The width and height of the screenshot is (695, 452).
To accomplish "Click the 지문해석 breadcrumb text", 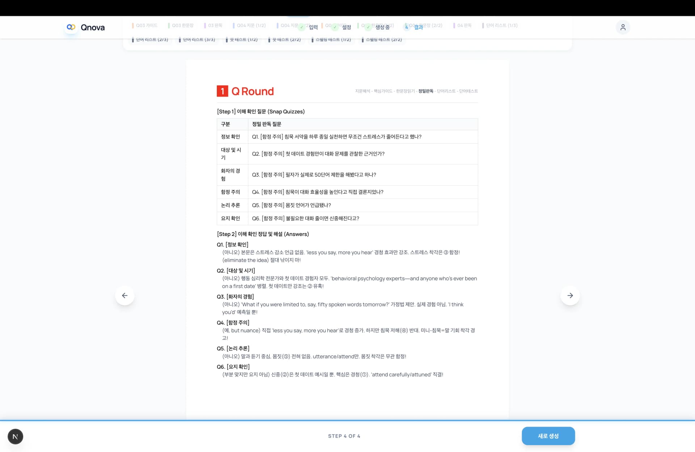I will coord(362,91).
